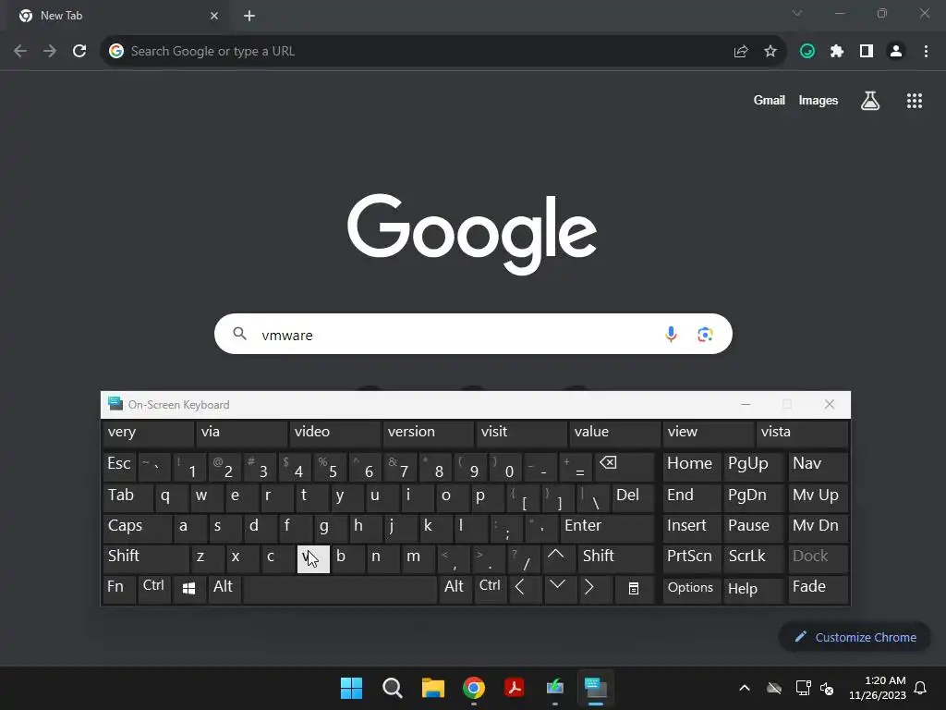Open a new Chrome tab with plus
The image size is (946, 710).
click(x=249, y=16)
